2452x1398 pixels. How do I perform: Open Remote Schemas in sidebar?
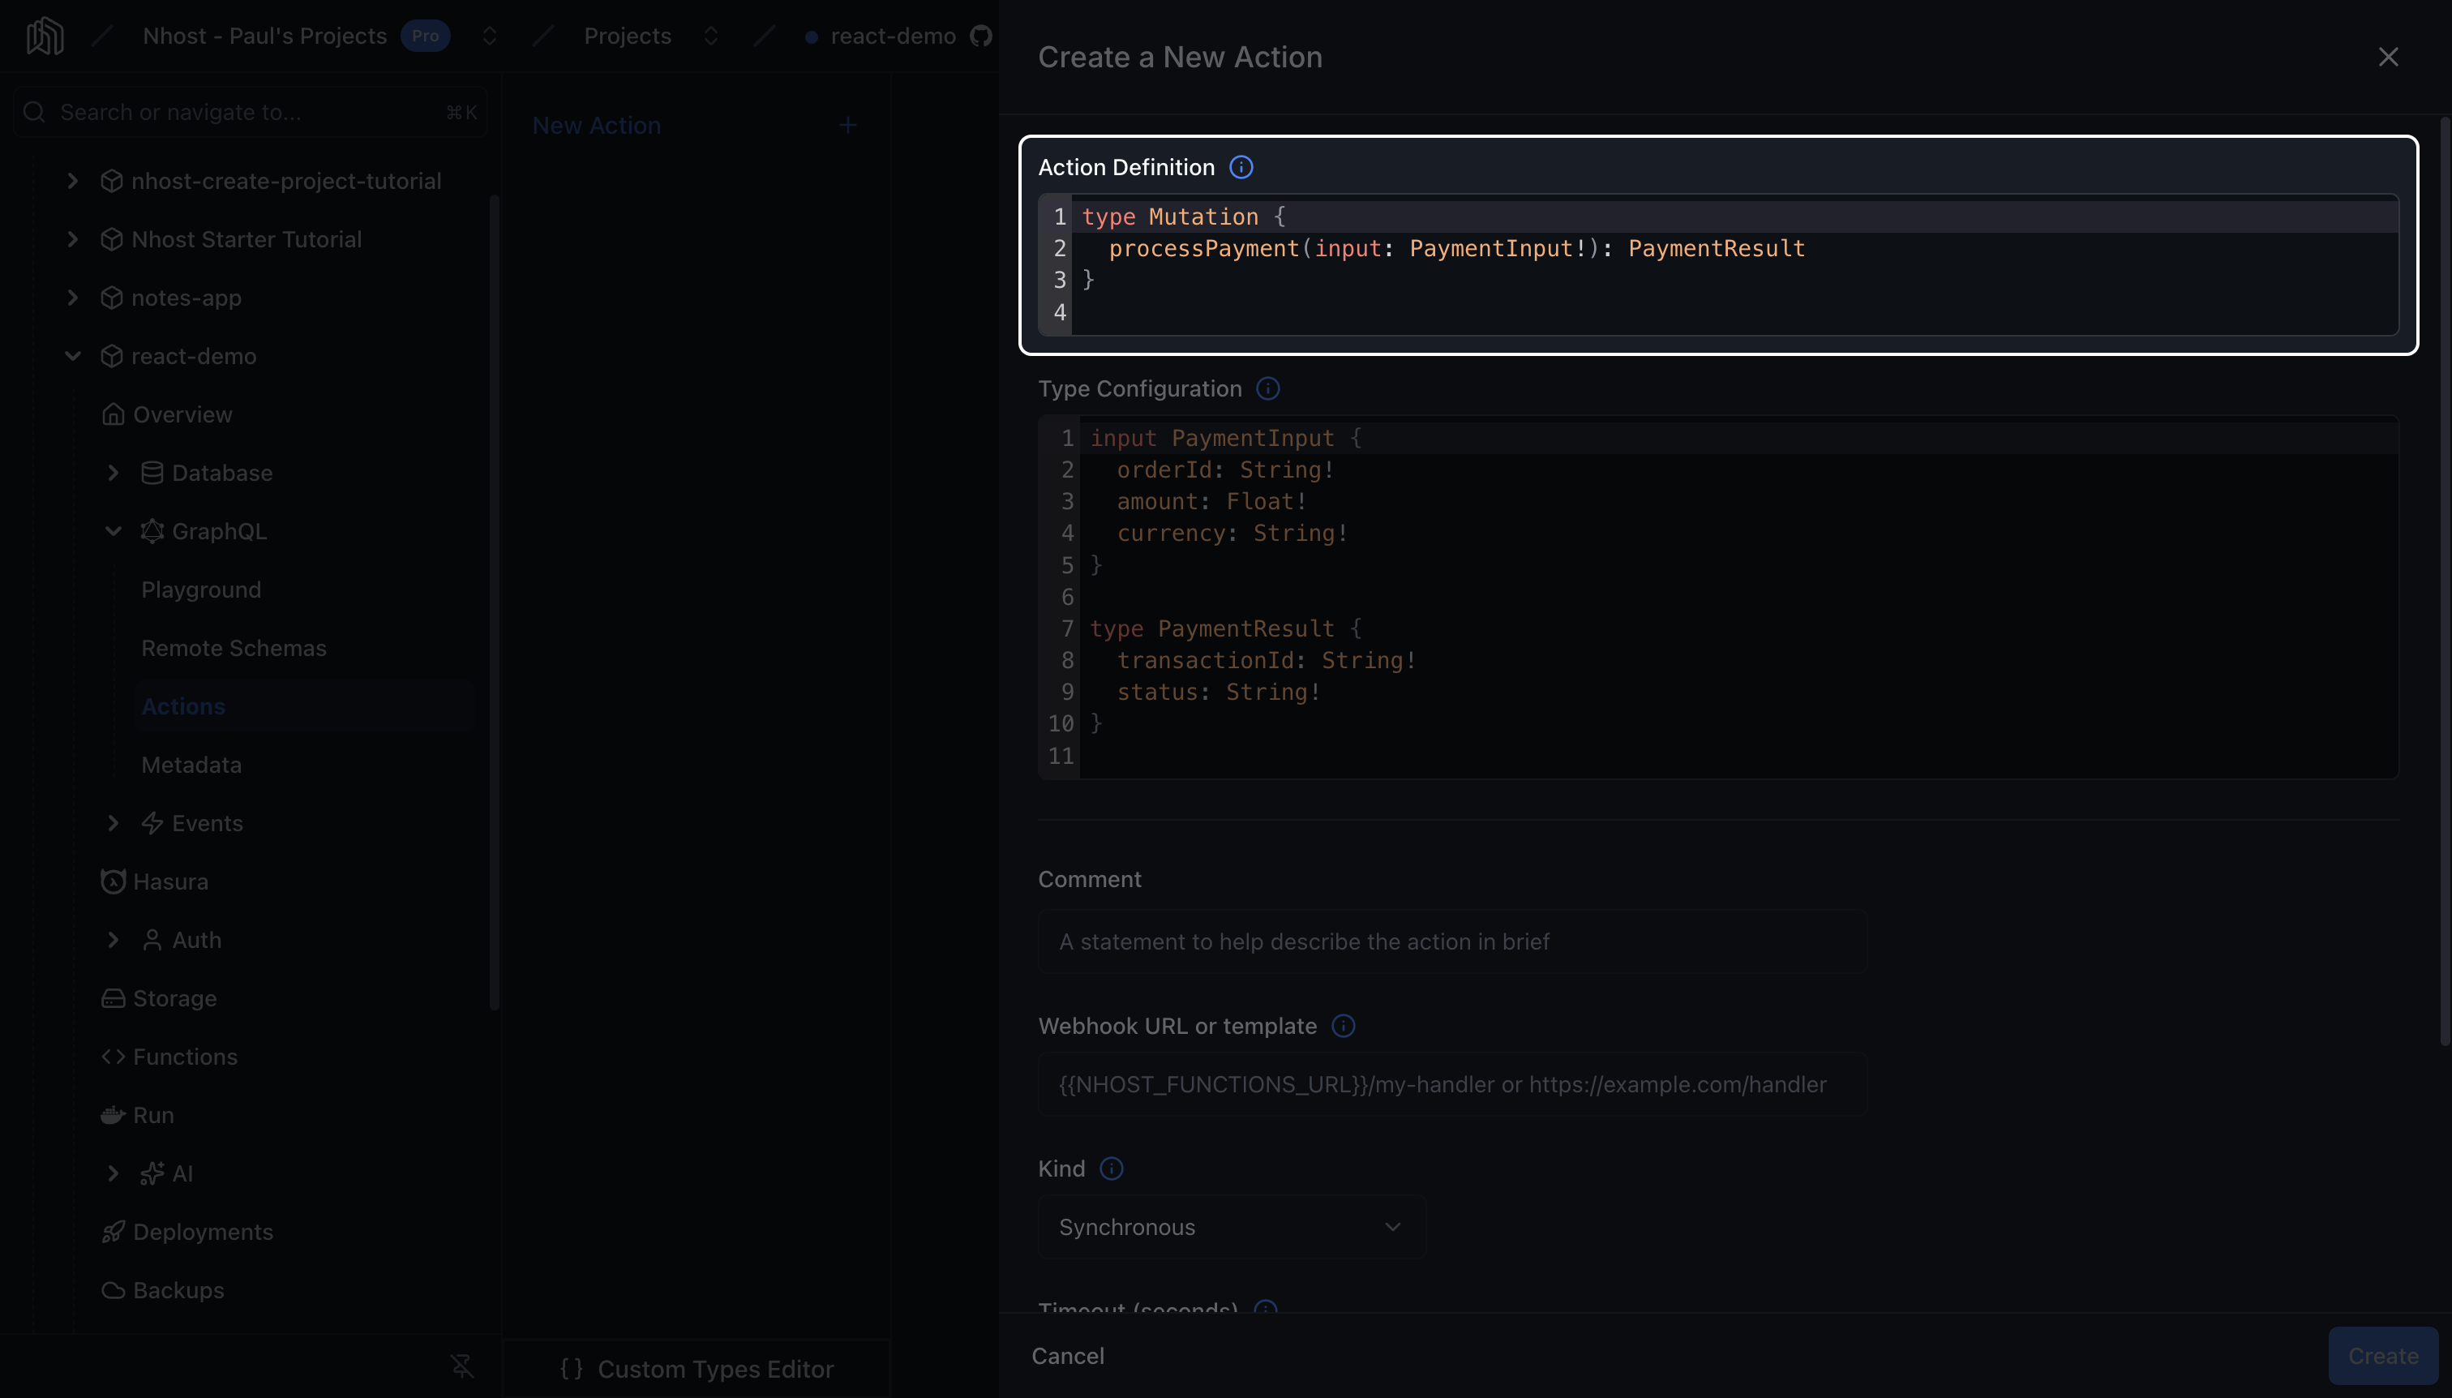click(234, 648)
